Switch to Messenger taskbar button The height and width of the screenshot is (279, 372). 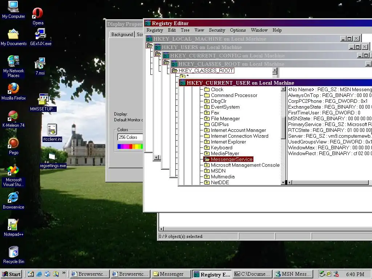coord(171,274)
